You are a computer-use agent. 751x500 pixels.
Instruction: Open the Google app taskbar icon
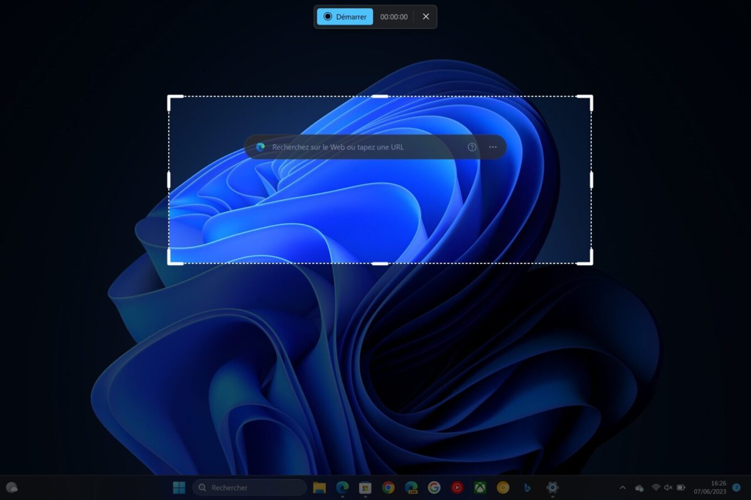coord(434,487)
